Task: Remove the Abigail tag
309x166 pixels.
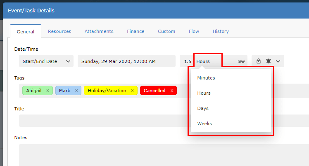Action: point(48,91)
